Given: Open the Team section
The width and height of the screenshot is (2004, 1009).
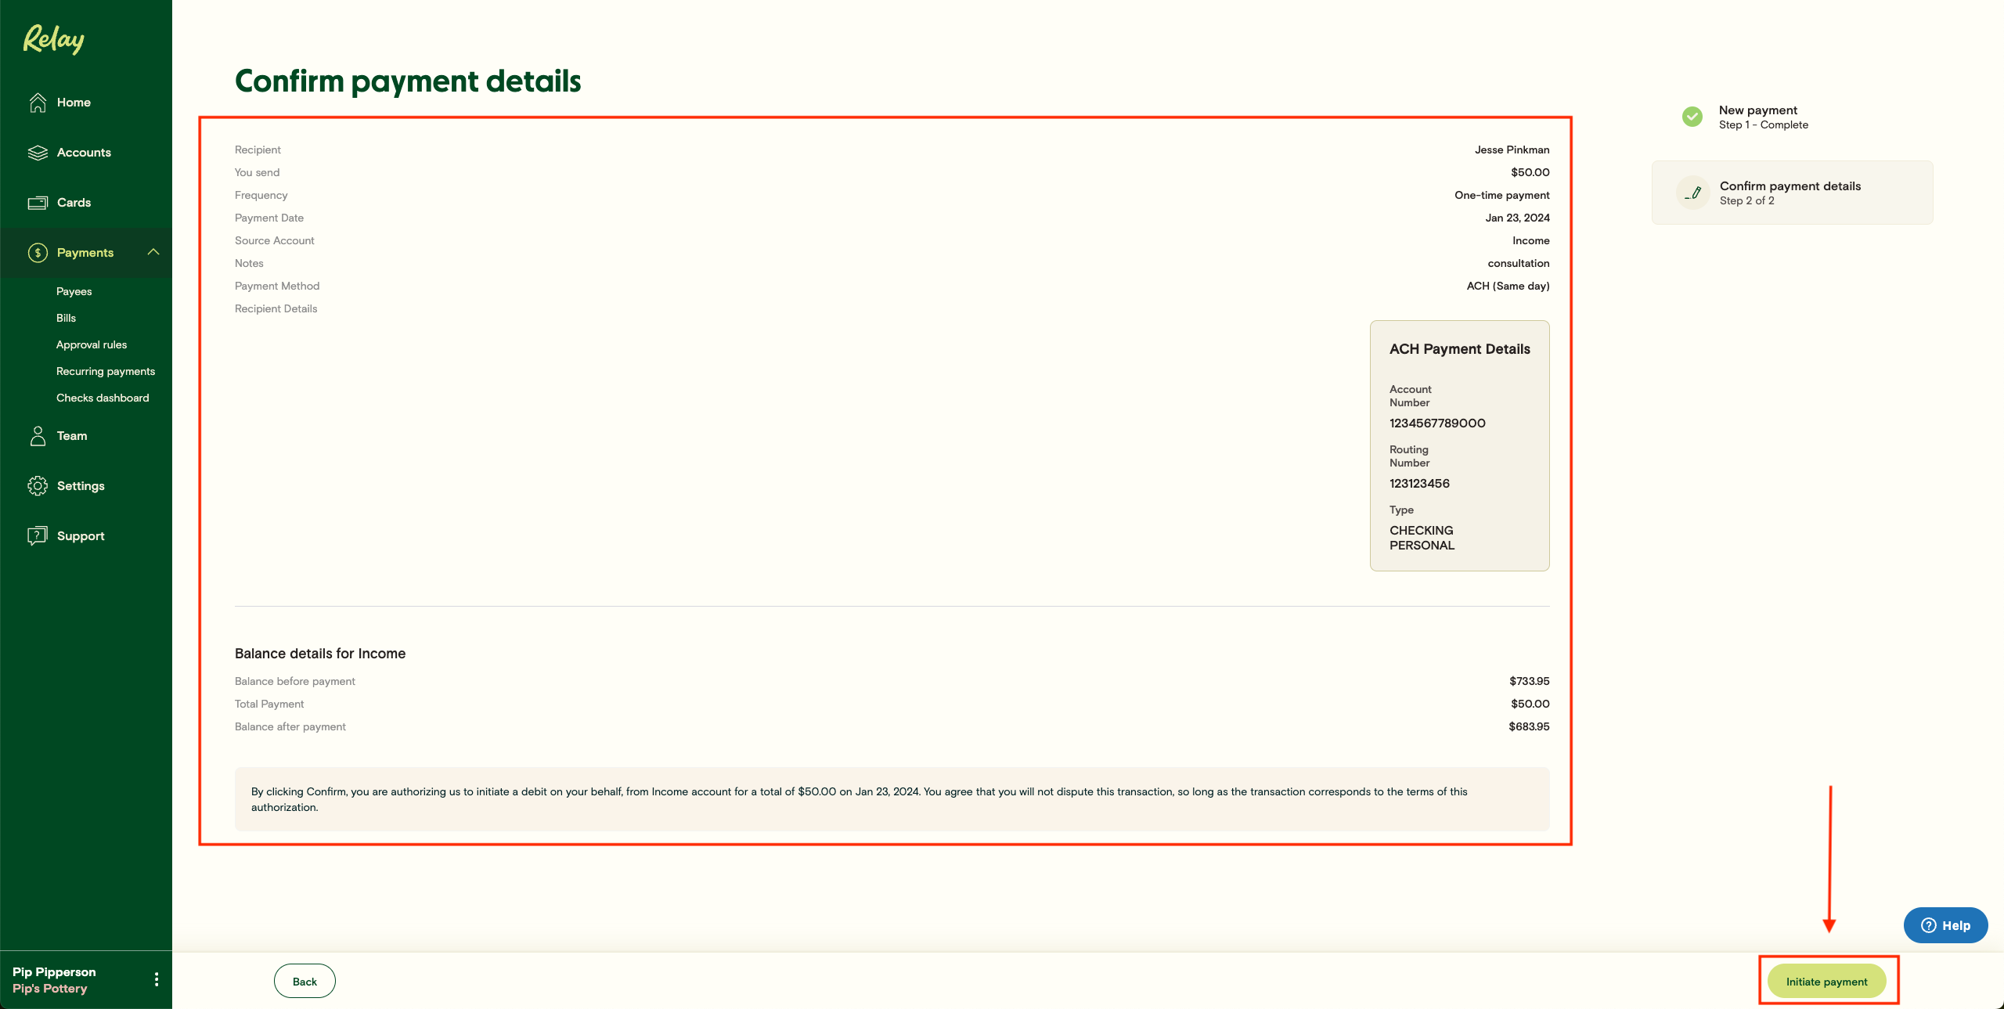Looking at the screenshot, I should (71, 435).
